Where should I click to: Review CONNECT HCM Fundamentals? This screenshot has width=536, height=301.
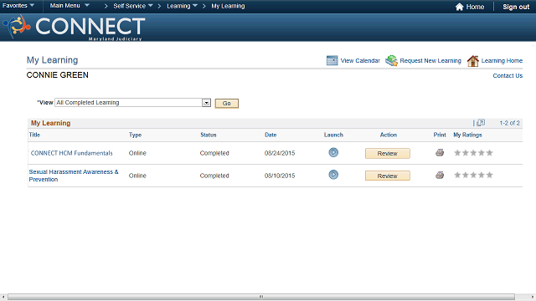(387, 153)
